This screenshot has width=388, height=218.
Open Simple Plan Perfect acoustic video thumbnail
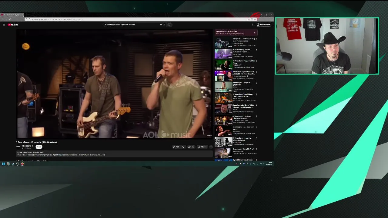click(223, 42)
